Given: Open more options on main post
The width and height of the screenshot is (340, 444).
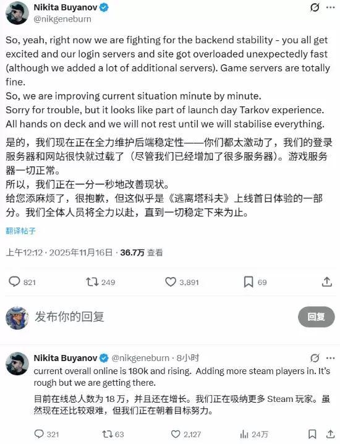Looking at the screenshot, I should tap(330, 7).
